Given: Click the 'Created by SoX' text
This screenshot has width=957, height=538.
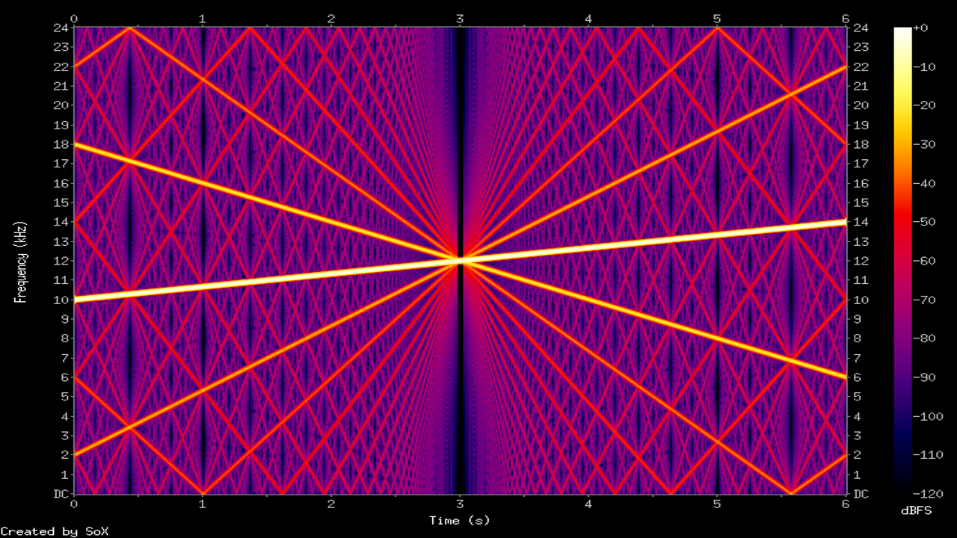Looking at the screenshot, I should [x=54, y=531].
